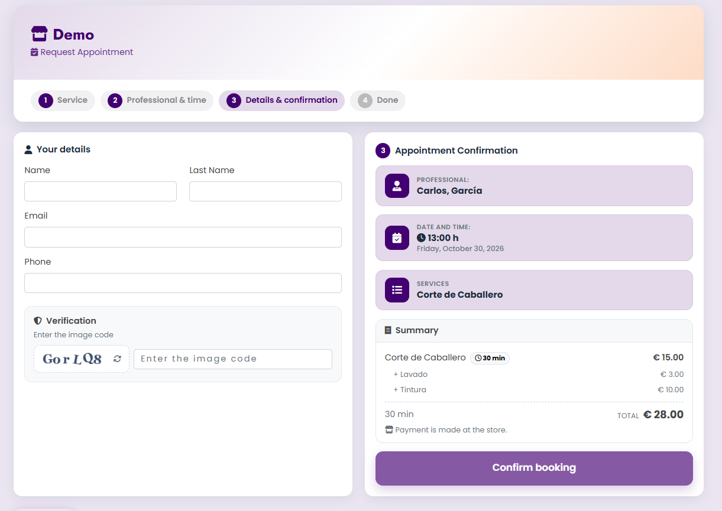Click the € 3.00 Lavado price
This screenshot has width=722, height=511.
[672, 375]
